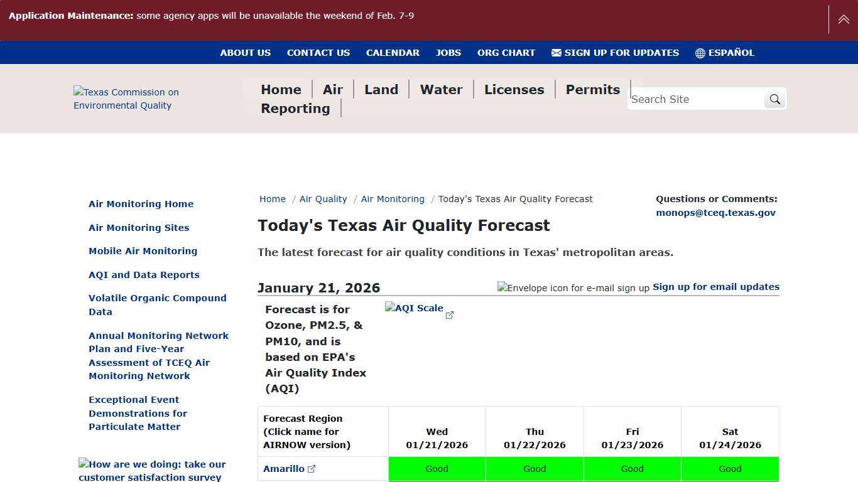Screen dimensions: 858x482
Task: Click the external link icon next to AQI Scale
Action: (x=450, y=316)
